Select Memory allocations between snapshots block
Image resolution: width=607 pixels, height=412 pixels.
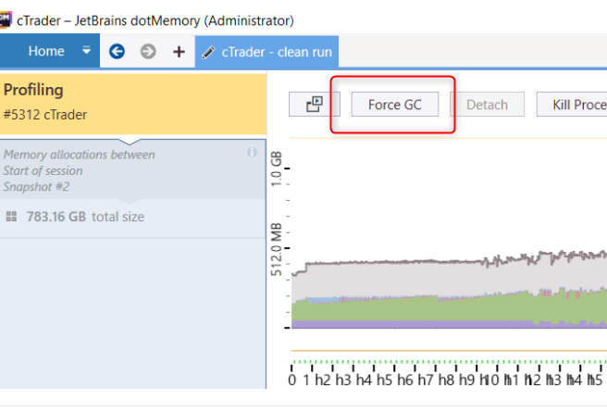(x=133, y=170)
